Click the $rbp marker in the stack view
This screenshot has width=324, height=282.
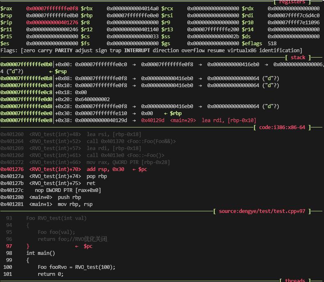coord(176,113)
